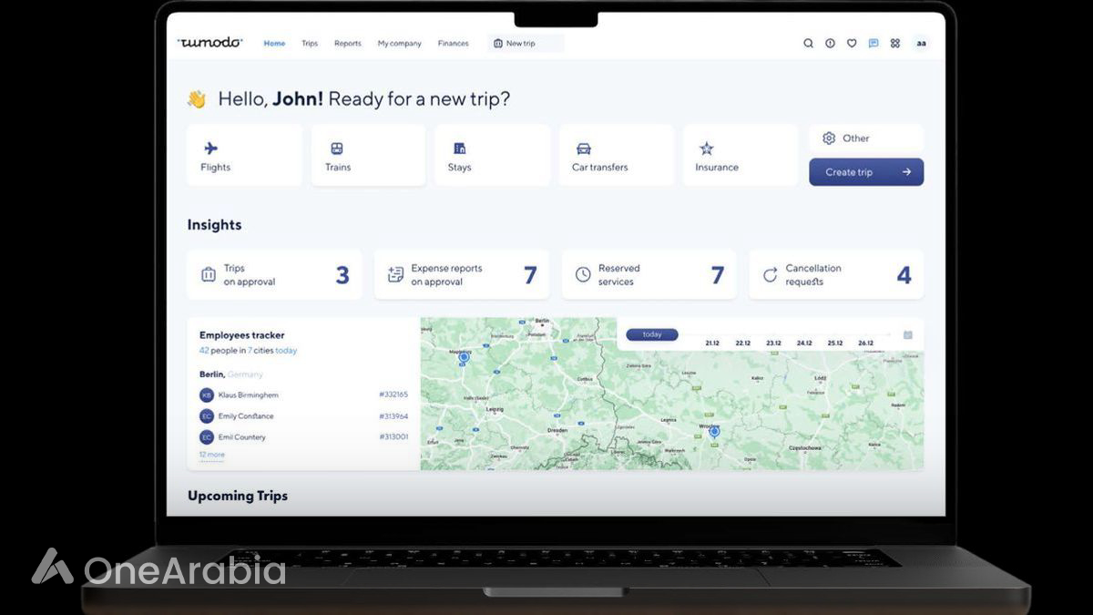
Task: Click the New trip button
Action: 525,44
